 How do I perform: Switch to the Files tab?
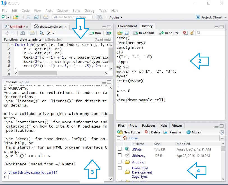pos(121,126)
